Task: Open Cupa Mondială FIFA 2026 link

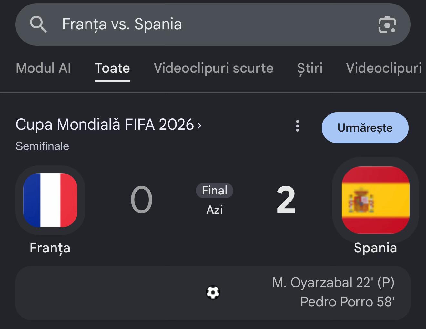Action: pyautogui.click(x=105, y=125)
